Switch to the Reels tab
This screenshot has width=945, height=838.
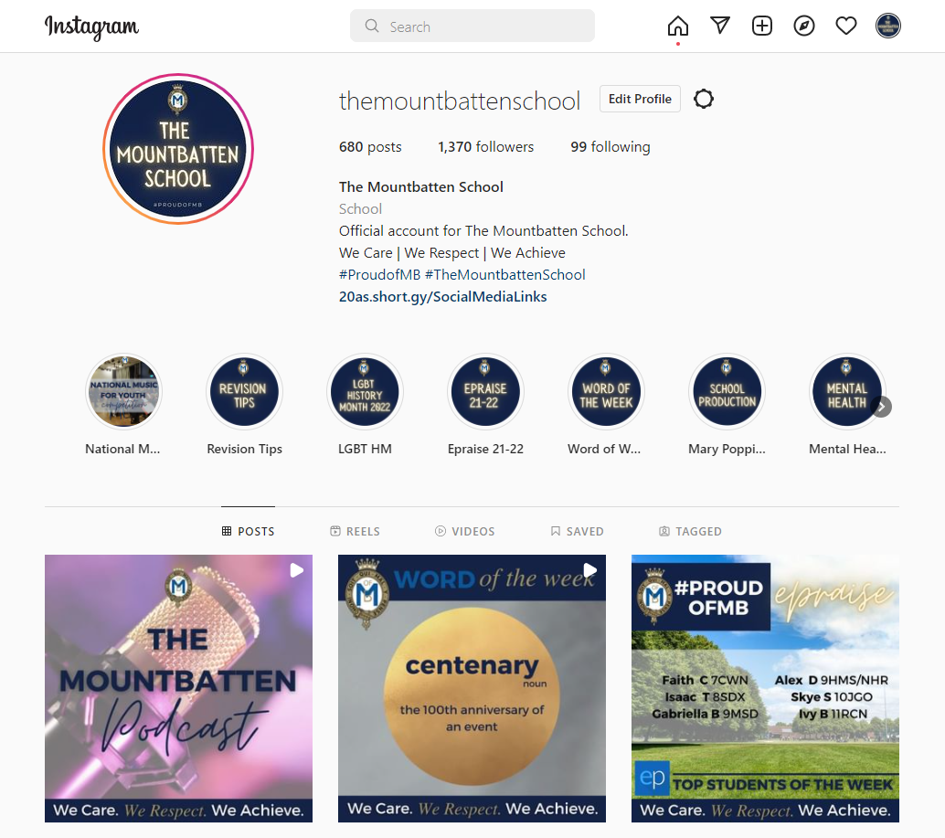pyautogui.click(x=355, y=531)
